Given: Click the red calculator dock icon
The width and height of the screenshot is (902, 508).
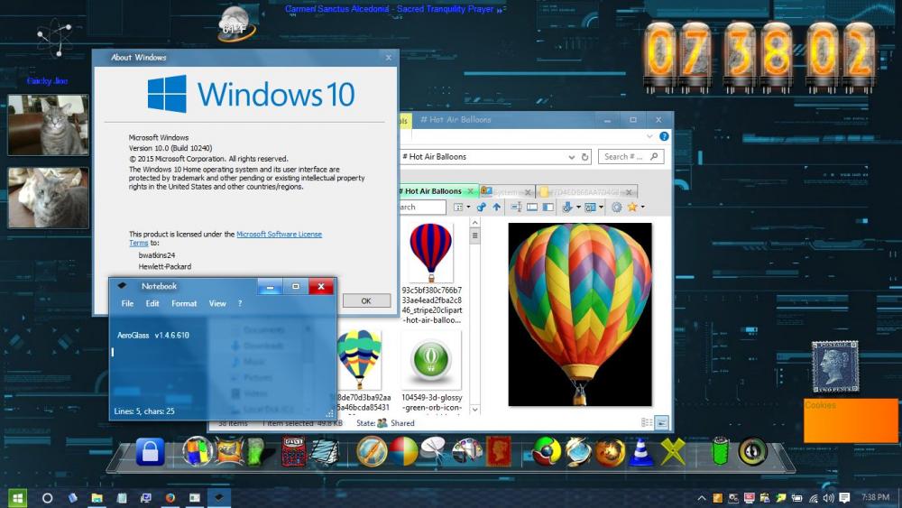Looking at the screenshot, I should point(293,451).
